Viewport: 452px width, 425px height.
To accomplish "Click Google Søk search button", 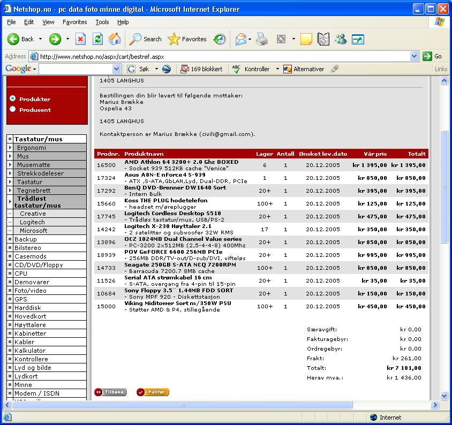I will [138, 69].
